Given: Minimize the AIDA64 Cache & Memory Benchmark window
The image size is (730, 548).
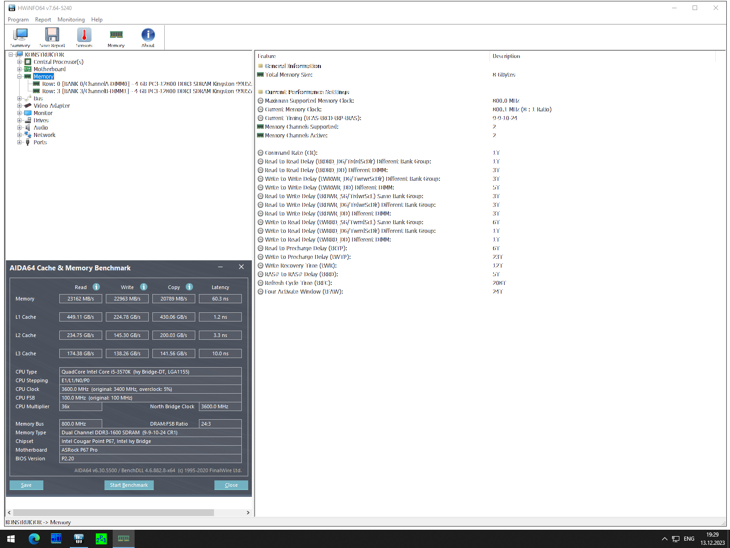Looking at the screenshot, I should pos(220,267).
